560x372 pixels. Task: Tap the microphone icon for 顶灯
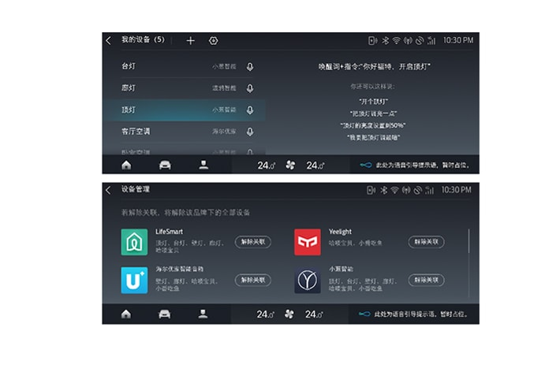click(250, 110)
